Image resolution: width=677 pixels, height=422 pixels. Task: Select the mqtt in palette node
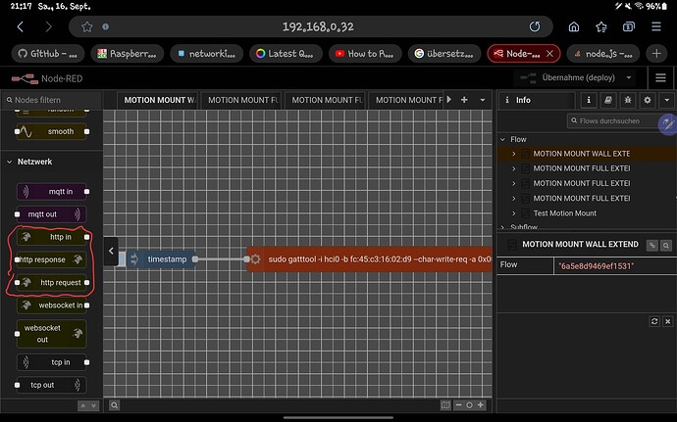pos(52,191)
